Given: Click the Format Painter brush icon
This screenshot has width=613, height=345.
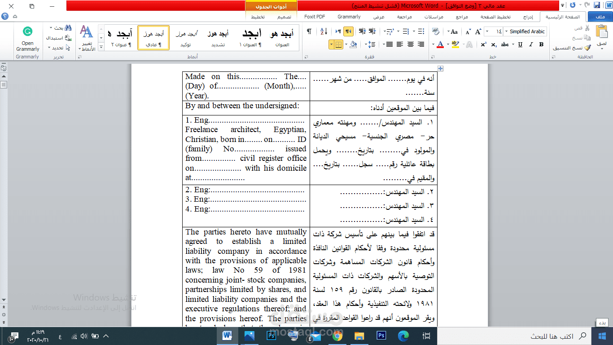Looking at the screenshot, I should [587, 48].
